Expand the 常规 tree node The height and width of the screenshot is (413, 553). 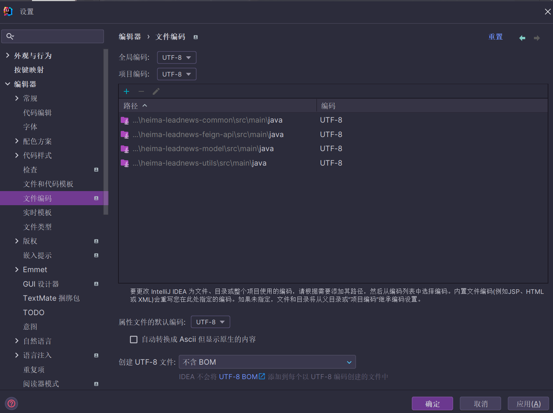(x=17, y=98)
